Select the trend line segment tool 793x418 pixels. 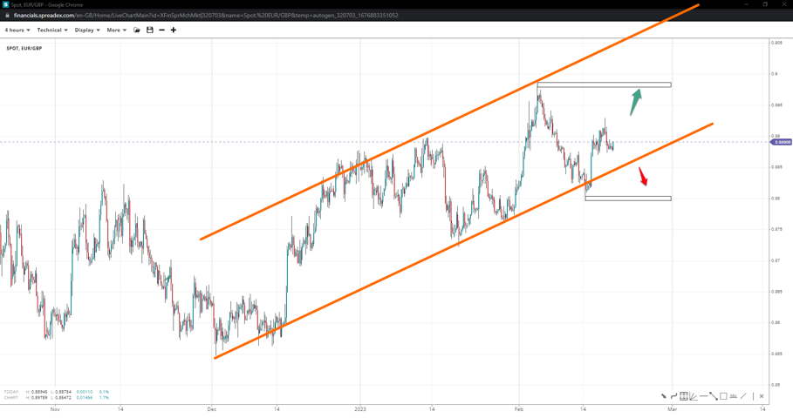click(714, 396)
